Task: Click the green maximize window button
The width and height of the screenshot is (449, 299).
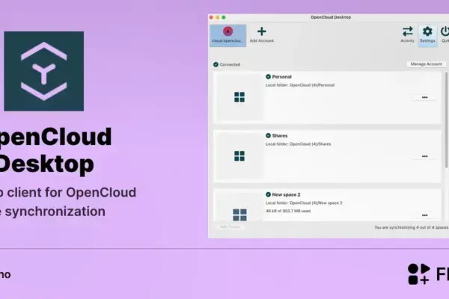Action: click(224, 17)
